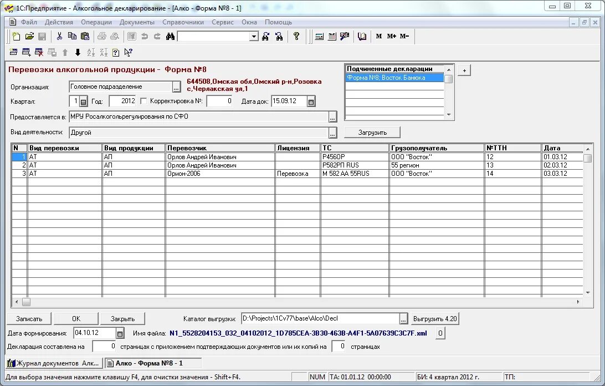Click Add row icon with plus
The height and width of the screenshot is (386, 605).
[26, 52]
